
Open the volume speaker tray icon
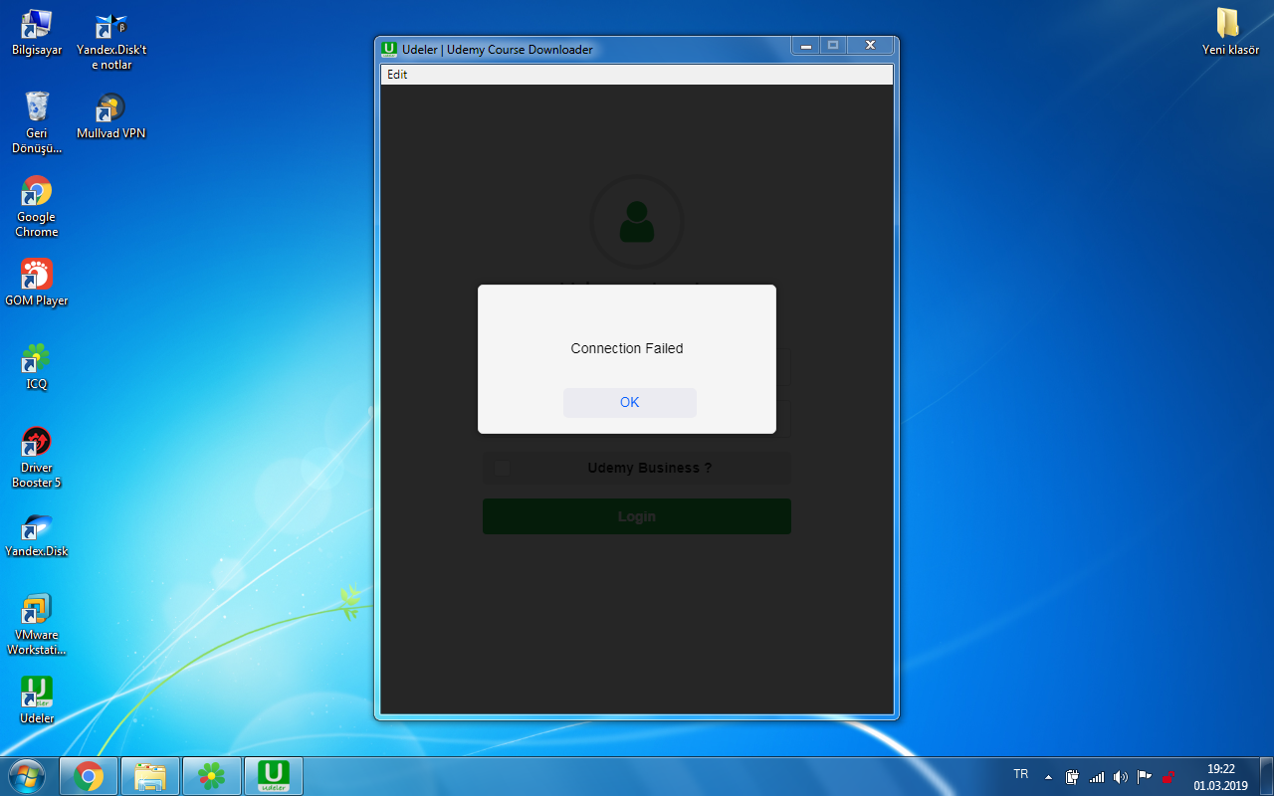[x=1121, y=777]
